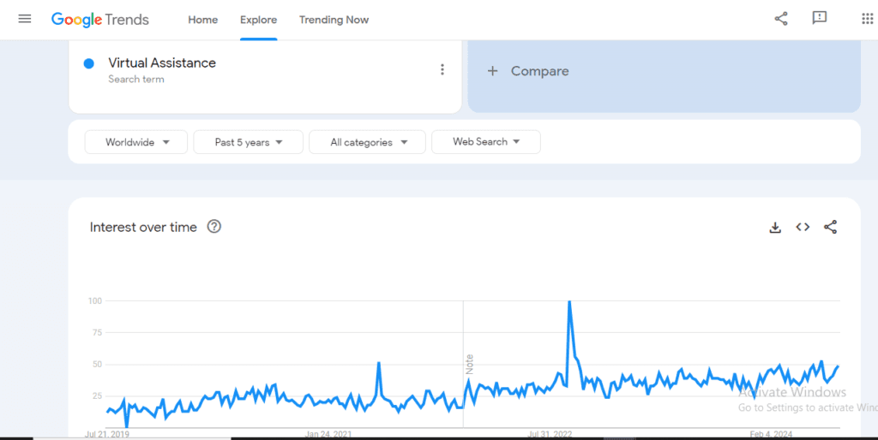
Task: Expand the Worldwide region dropdown
Action: tap(136, 142)
